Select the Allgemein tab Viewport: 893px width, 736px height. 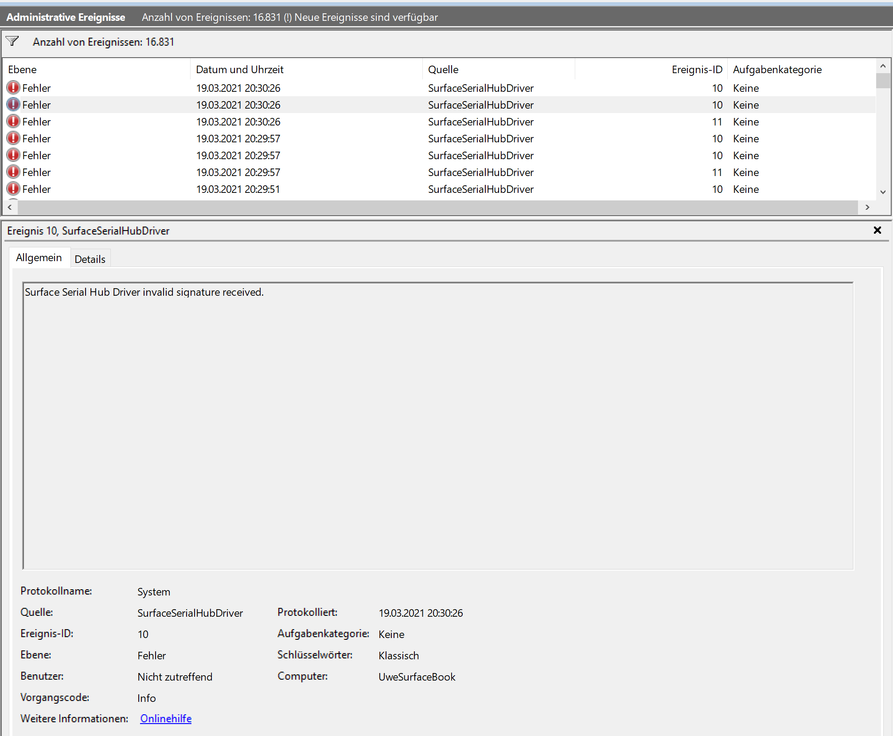(39, 258)
